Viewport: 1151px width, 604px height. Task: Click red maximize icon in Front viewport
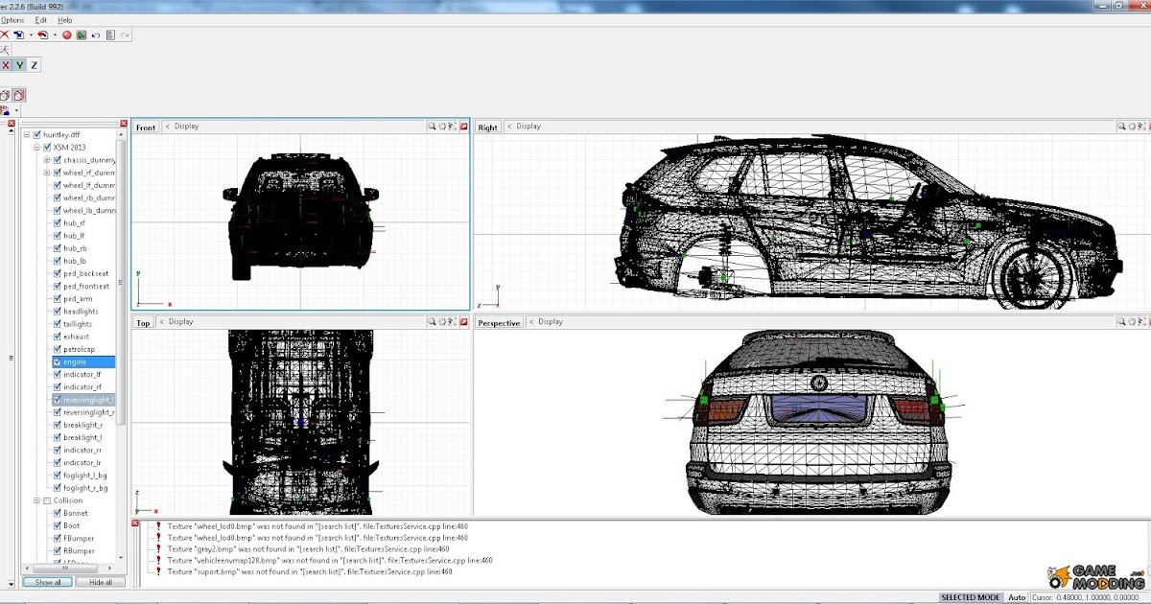pos(463,127)
